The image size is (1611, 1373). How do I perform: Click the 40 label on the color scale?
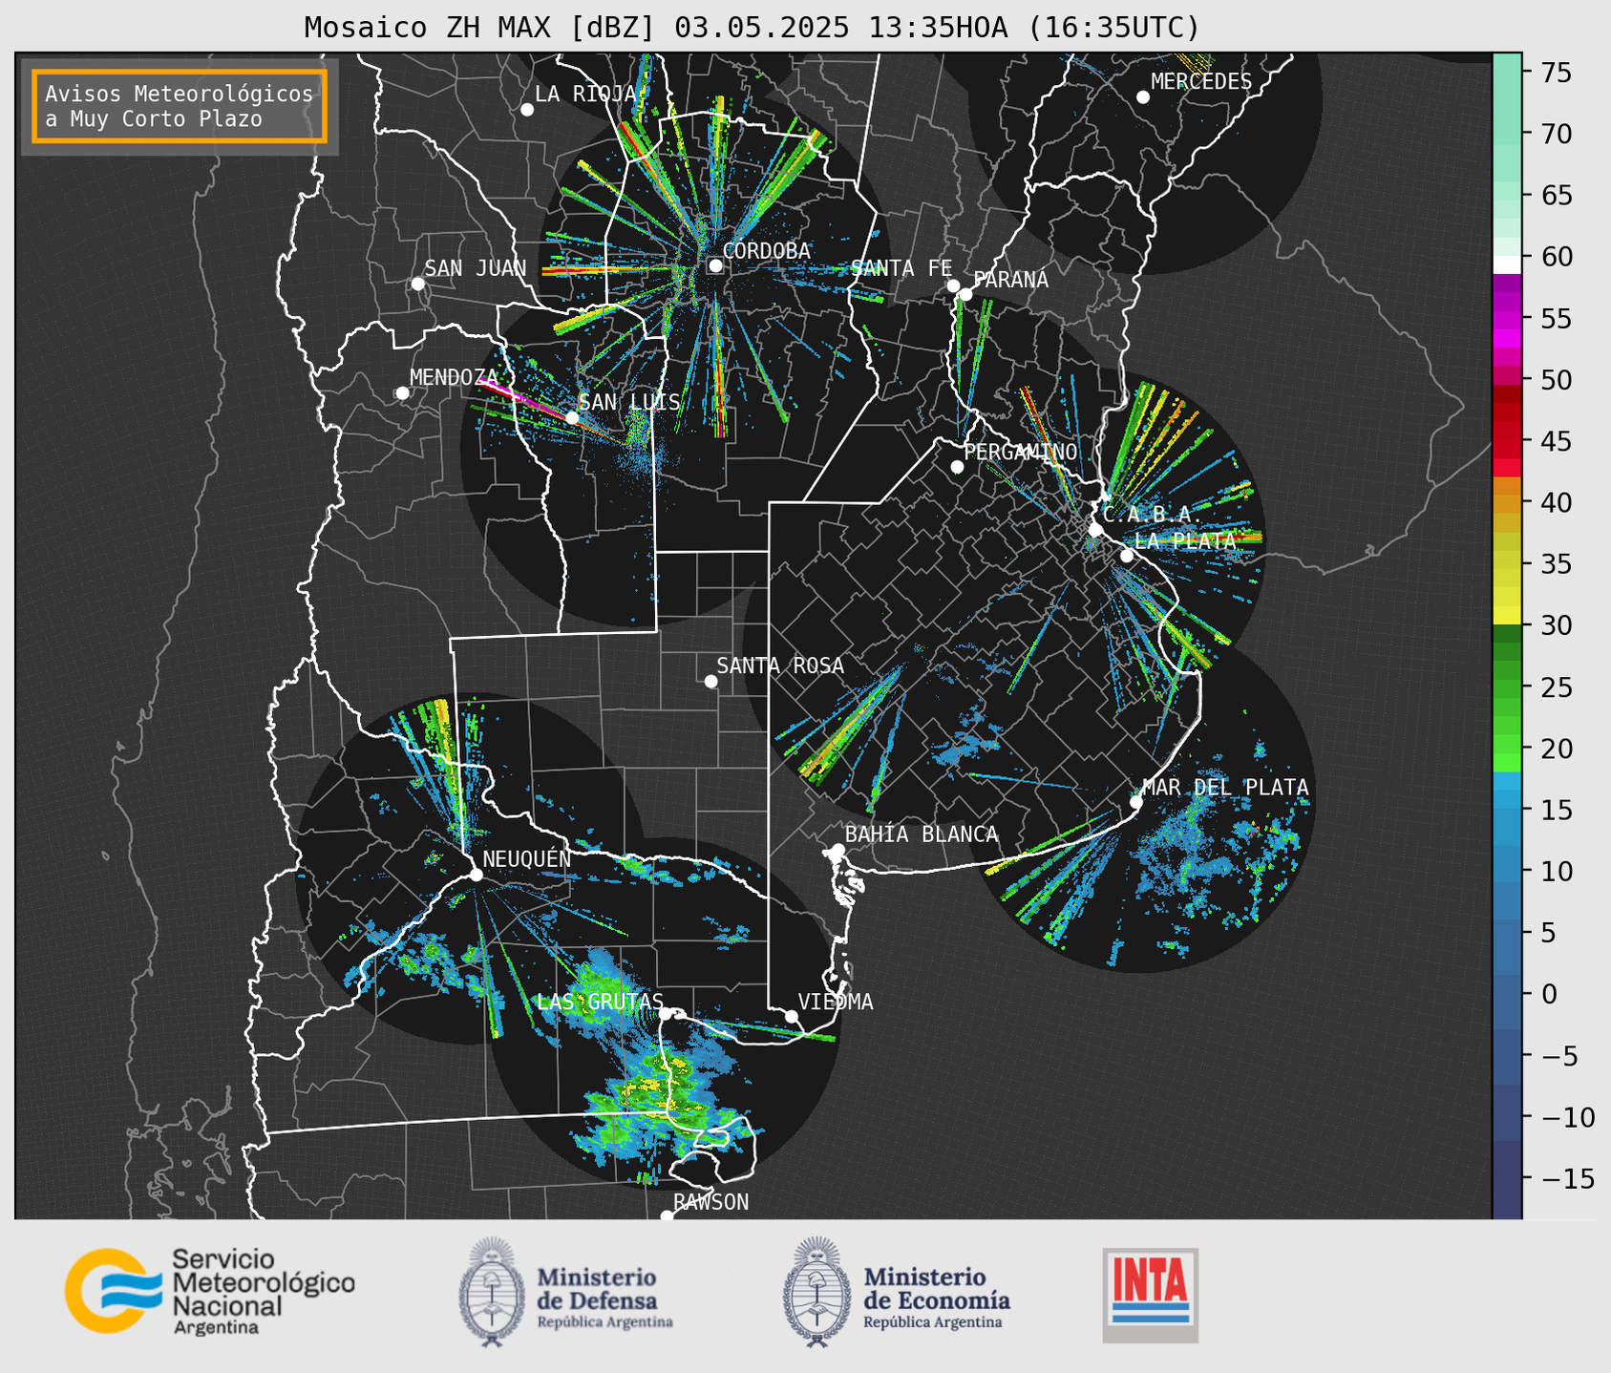click(x=1555, y=502)
